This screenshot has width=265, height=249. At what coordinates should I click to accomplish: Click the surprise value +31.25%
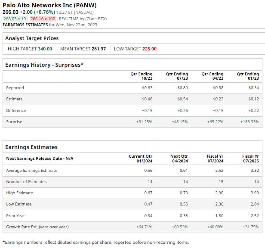(x=145, y=122)
